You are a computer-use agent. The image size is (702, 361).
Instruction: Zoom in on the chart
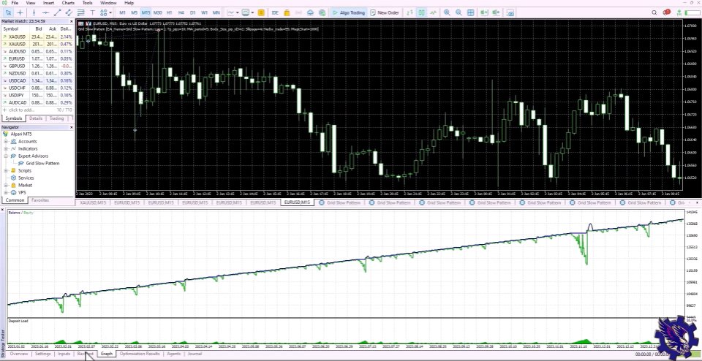click(x=447, y=12)
